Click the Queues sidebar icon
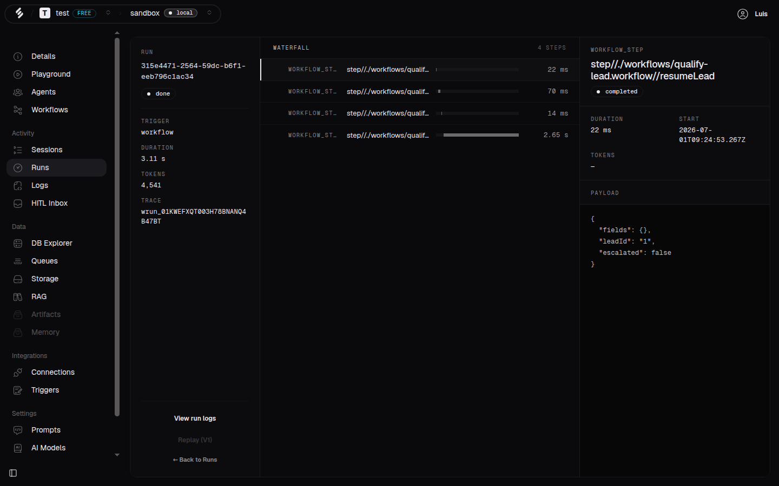The width and height of the screenshot is (779, 486). coord(18,261)
